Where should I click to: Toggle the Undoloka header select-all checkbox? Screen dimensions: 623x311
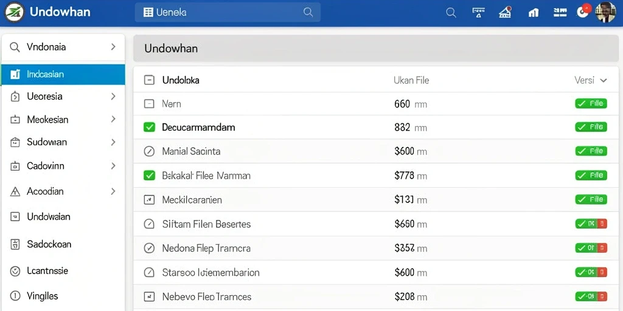[x=148, y=80]
